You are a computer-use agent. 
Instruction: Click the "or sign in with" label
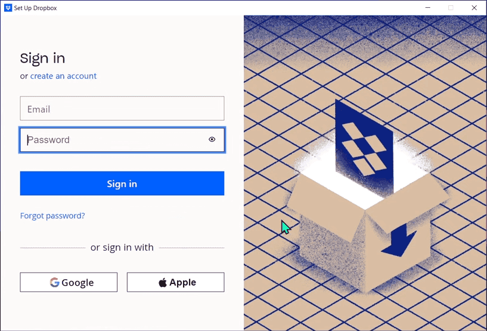(x=122, y=248)
